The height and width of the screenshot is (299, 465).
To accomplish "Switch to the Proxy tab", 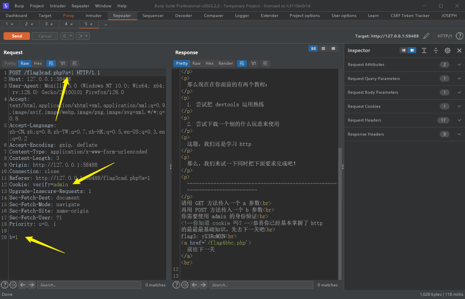I will (x=69, y=16).
